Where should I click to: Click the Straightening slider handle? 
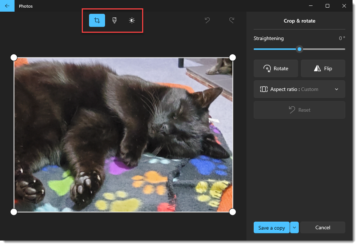click(299, 49)
